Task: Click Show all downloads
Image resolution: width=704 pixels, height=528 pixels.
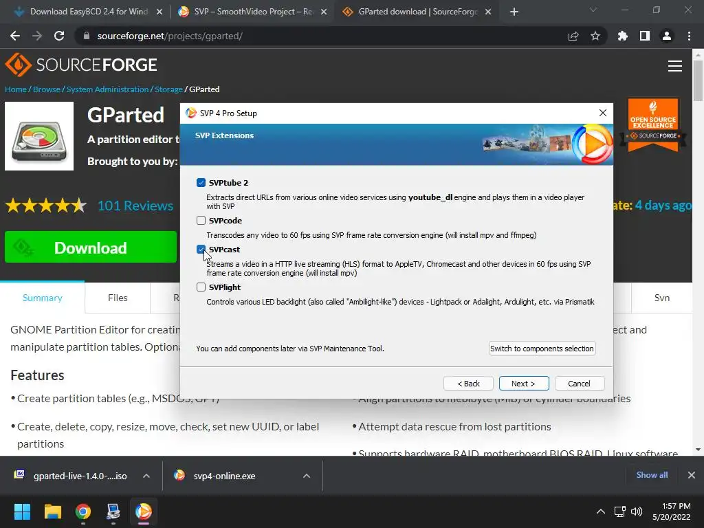Action: (x=652, y=475)
